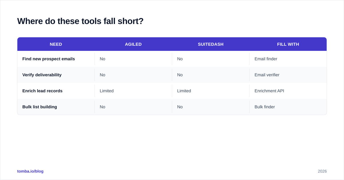Select the 'Enrich lead records' row label
Screen dimensions: 344x180
pos(42,91)
